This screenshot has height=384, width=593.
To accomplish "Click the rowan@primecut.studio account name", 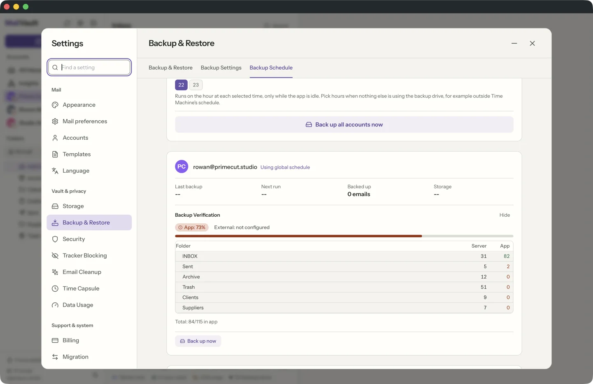I will point(225,167).
